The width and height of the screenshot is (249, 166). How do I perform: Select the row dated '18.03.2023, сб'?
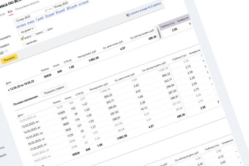coord(40,153)
